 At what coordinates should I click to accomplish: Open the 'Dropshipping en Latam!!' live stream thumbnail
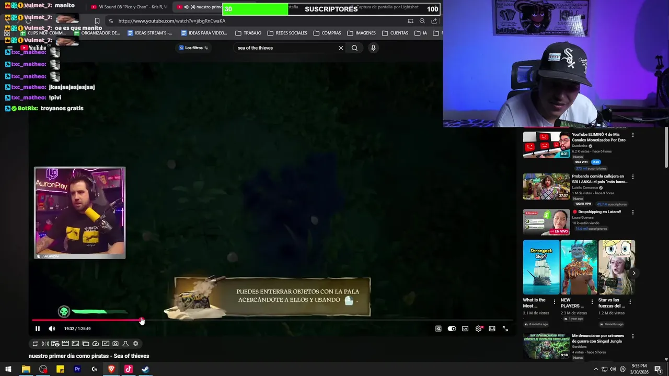546,222
